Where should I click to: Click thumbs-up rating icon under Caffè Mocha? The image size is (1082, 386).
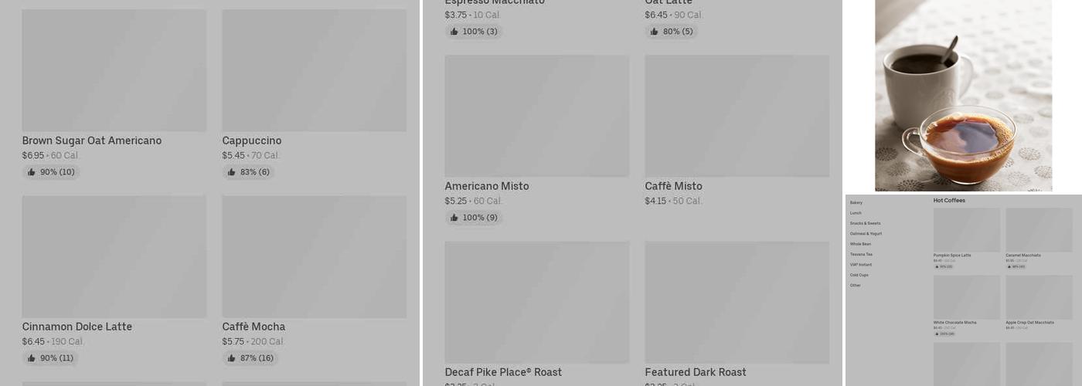(x=232, y=358)
